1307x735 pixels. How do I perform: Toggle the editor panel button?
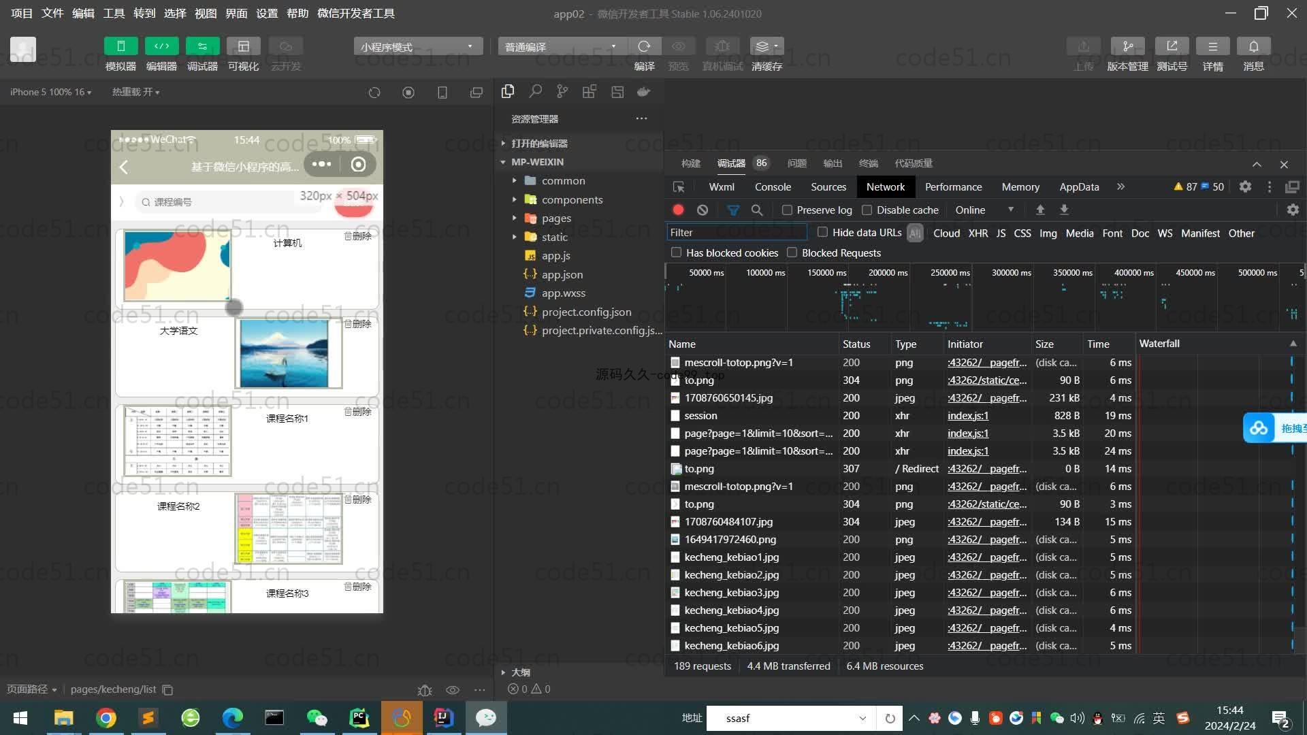coord(162,46)
